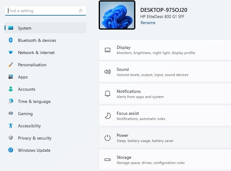Click the Personalisation paintbrush icon

click(11, 64)
